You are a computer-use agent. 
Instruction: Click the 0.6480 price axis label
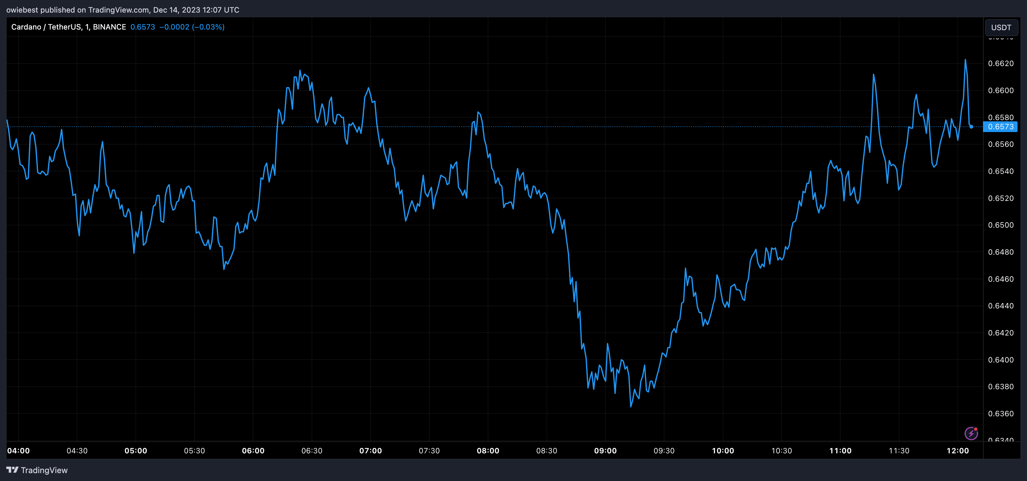click(1001, 252)
